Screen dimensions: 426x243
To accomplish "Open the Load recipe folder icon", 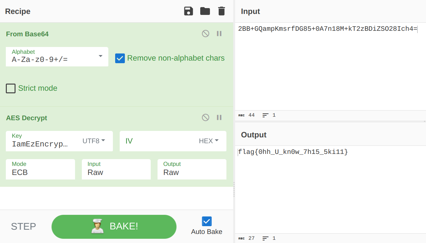I will (x=205, y=11).
